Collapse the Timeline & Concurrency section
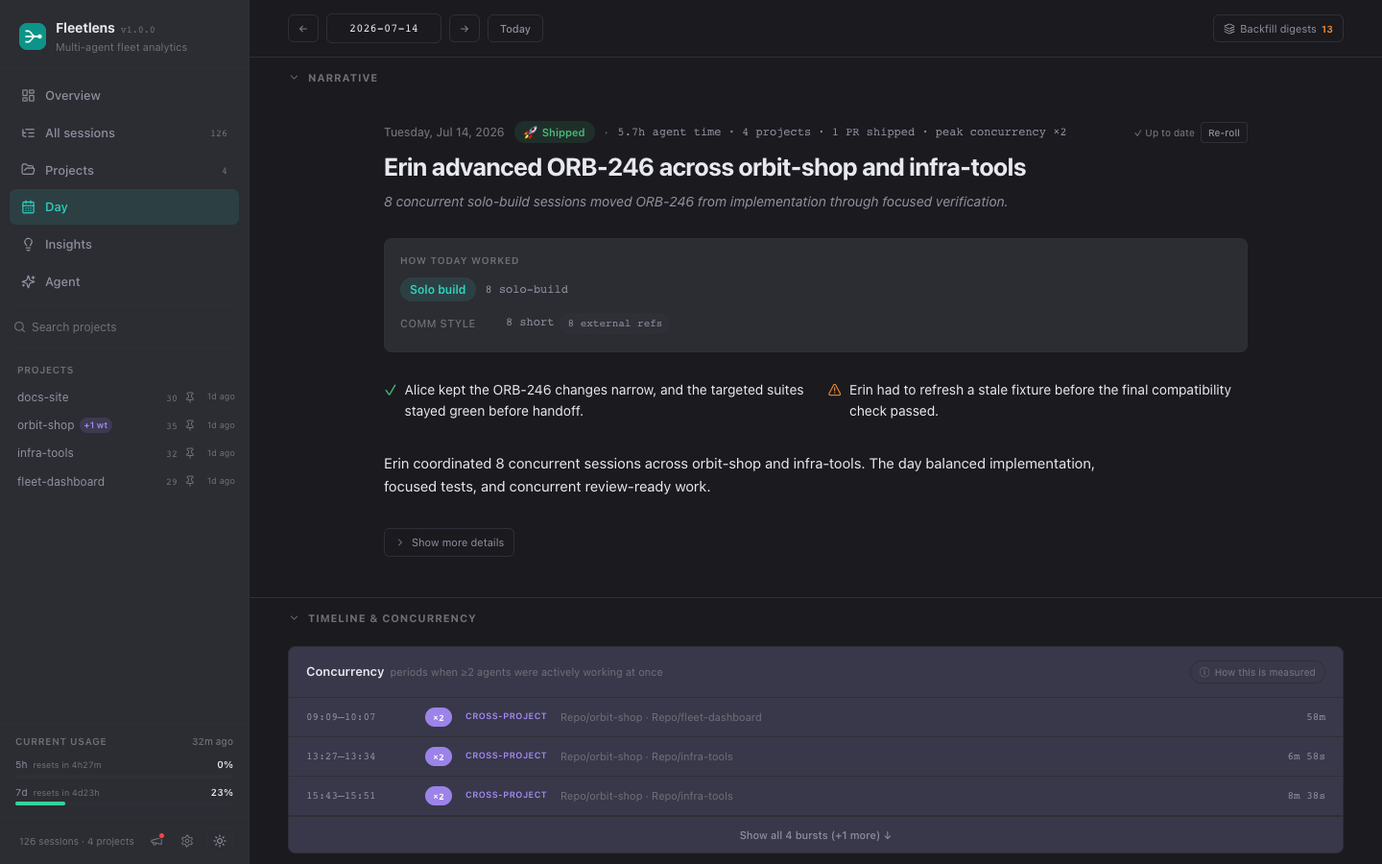 coord(383,618)
